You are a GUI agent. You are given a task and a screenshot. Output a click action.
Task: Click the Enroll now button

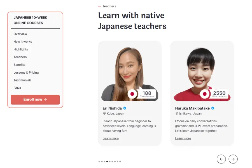(x=35, y=99)
